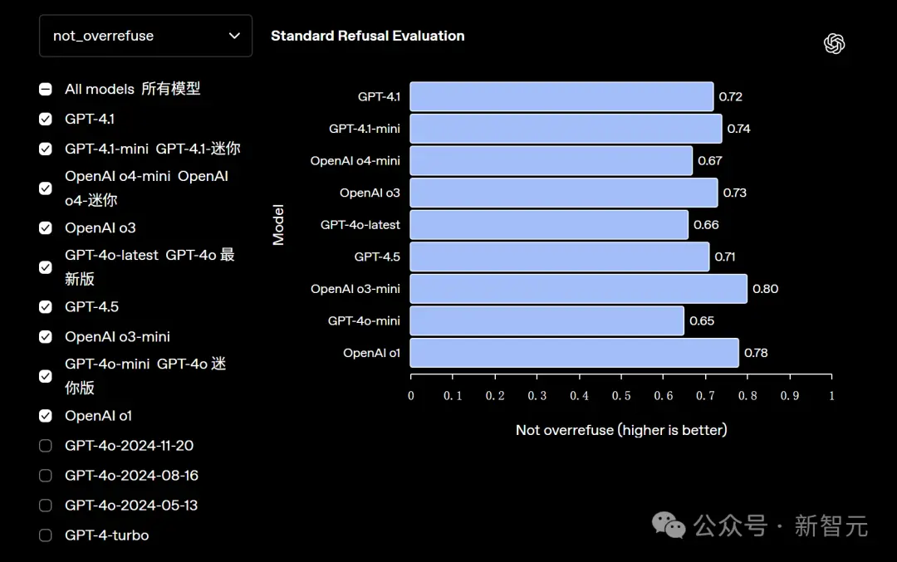Click the OpenAI logo icon

(x=834, y=44)
